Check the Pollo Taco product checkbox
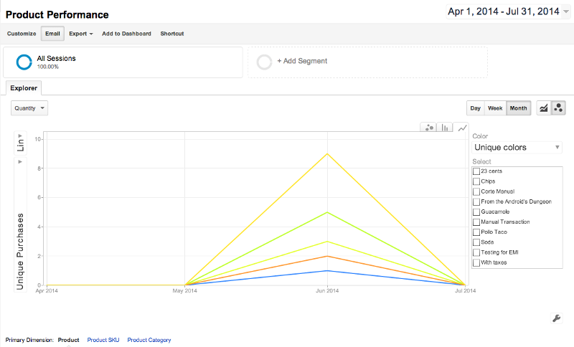The width and height of the screenshot is (574, 347). click(476, 232)
